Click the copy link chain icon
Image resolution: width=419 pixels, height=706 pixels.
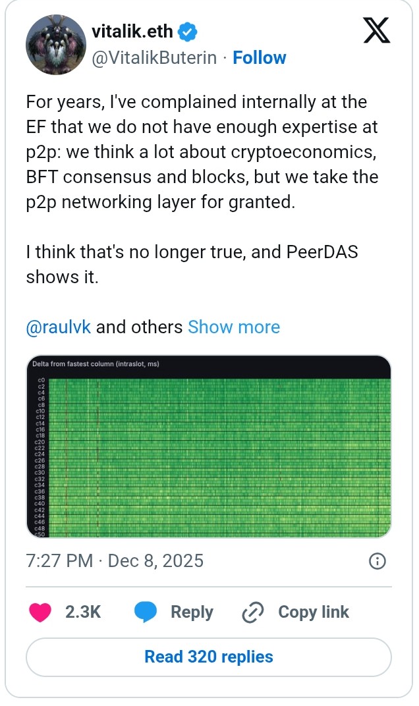pyautogui.click(x=252, y=612)
